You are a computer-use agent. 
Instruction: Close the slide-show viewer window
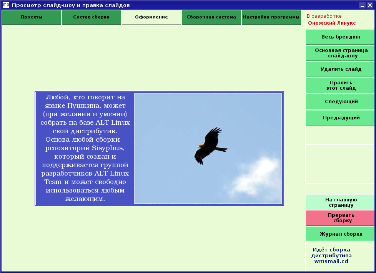(x=370, y=5)
